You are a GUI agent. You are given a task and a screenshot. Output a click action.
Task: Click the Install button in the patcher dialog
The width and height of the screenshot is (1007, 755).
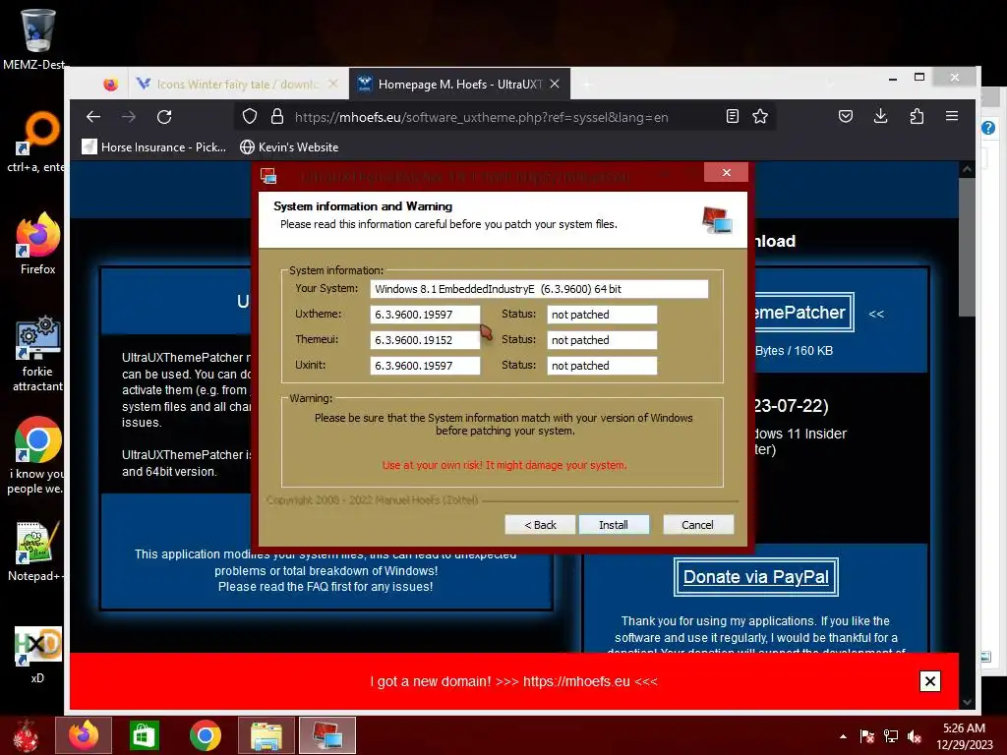point(614,525)
